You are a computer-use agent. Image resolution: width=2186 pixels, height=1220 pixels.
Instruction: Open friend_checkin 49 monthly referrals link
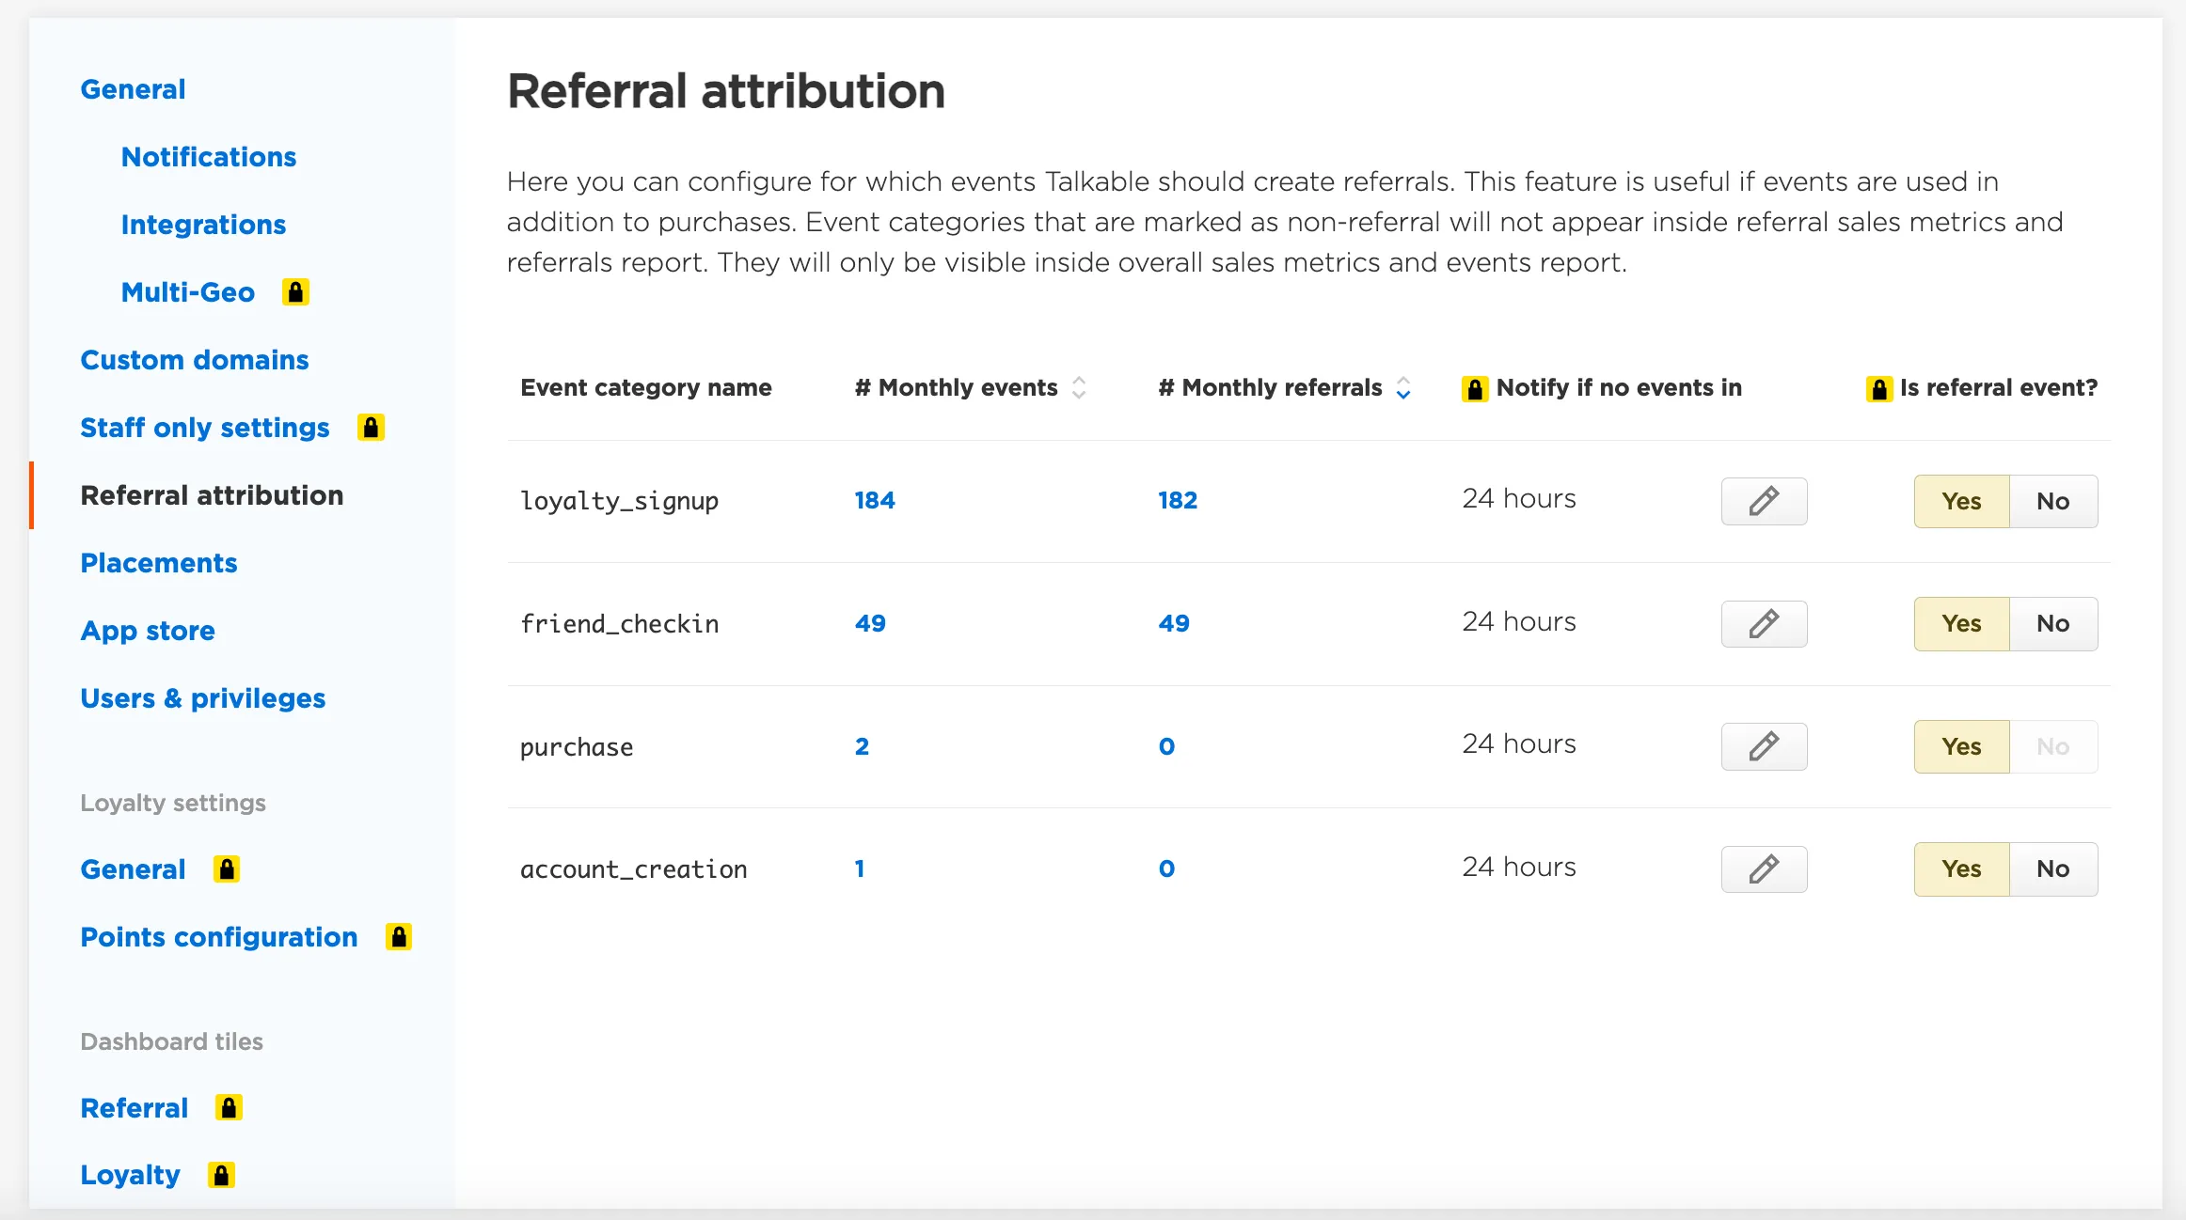1174,623
